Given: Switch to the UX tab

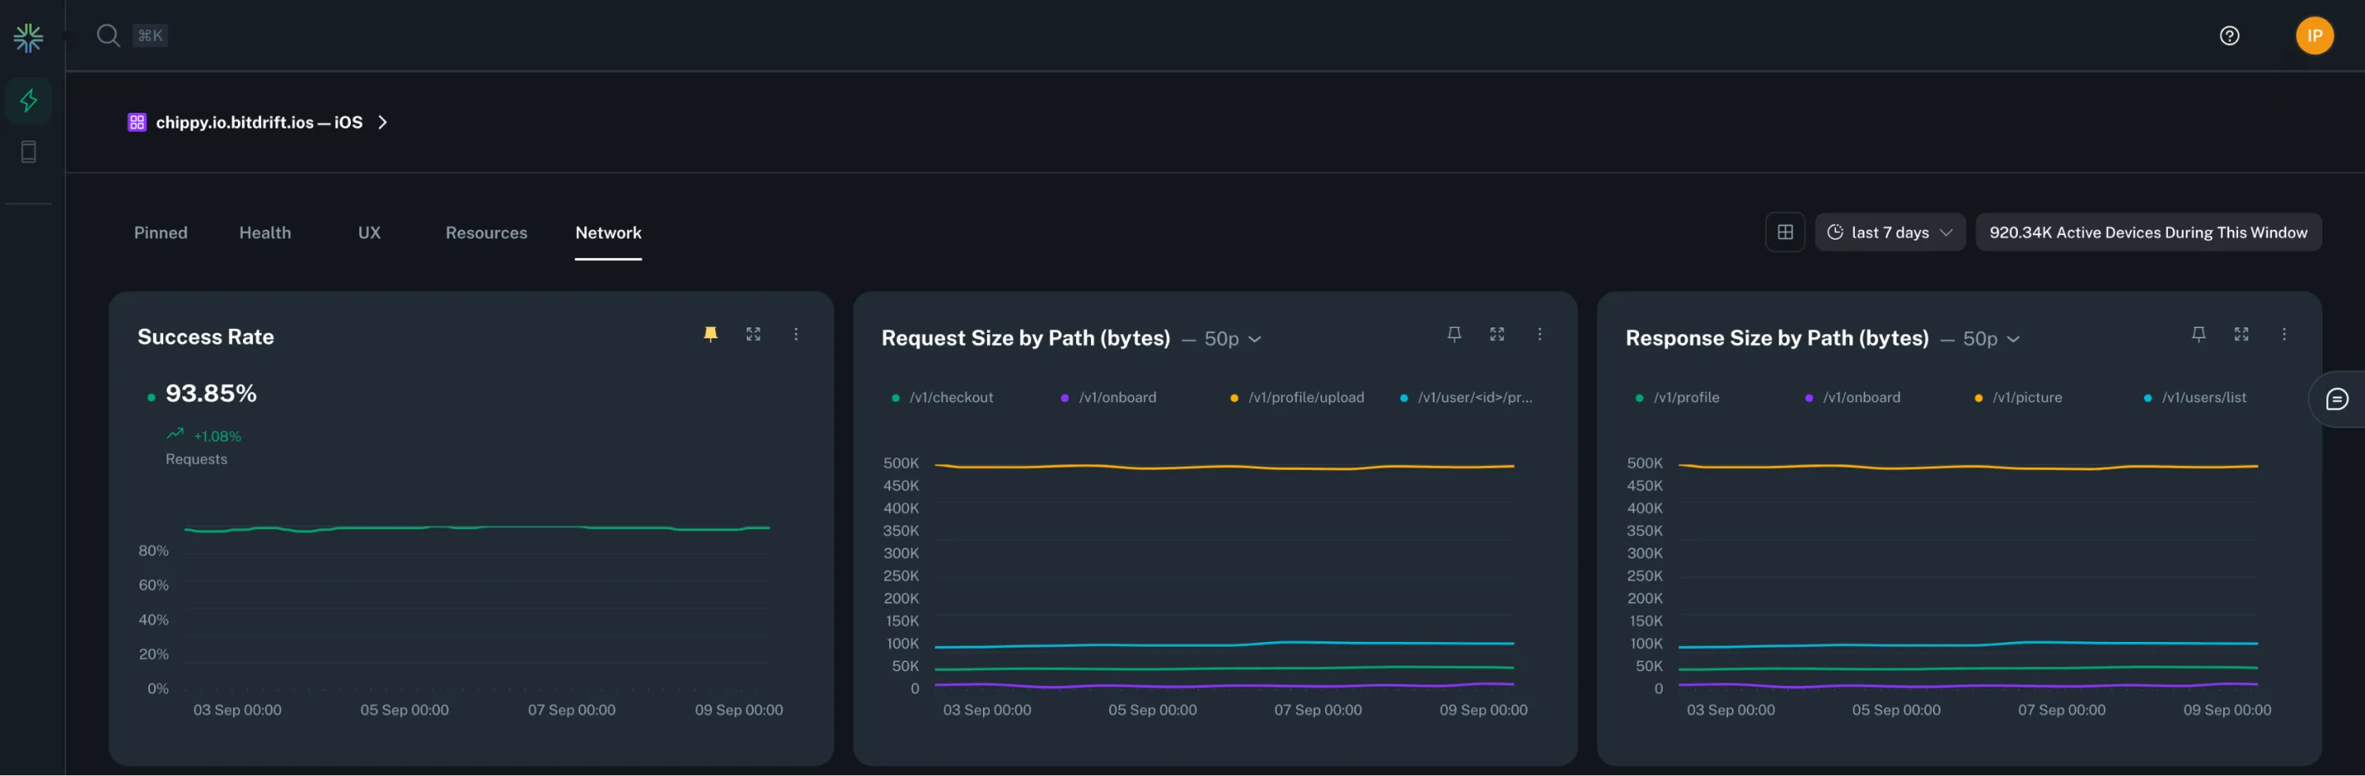Looking at the screenshot, I should click(369, 233).
